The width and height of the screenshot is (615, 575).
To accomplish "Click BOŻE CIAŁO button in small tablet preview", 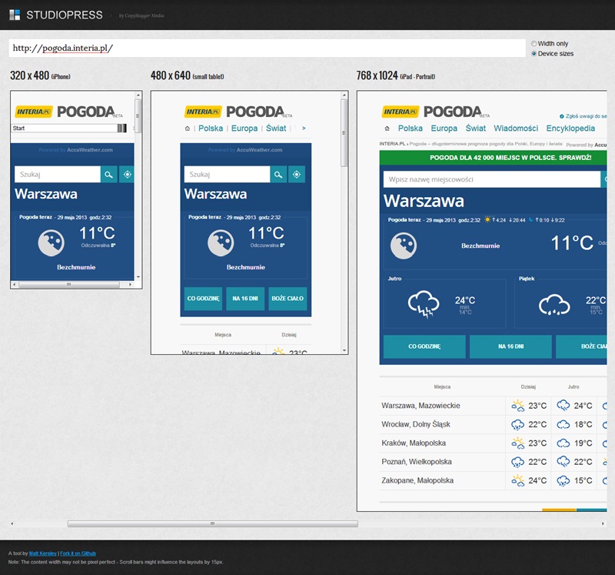I will click(x=288, y=299).
